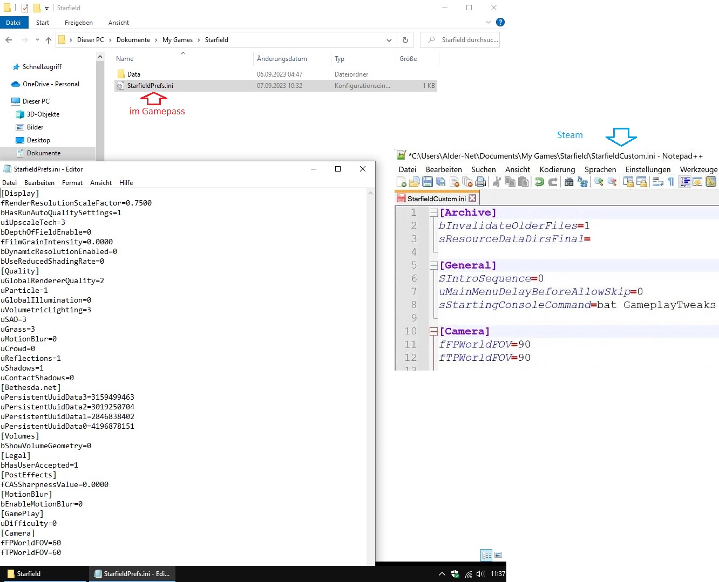Screen dimensions: 719x582
Task: Open the Bearbeiten menu in the Editor window
Action: (39, 183)
